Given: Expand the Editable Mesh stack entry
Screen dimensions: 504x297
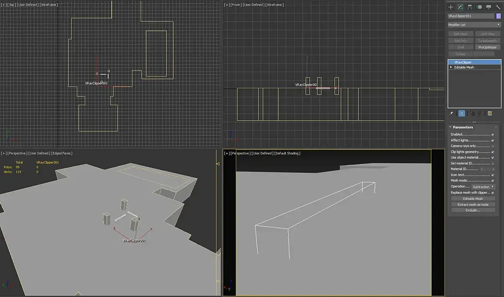Looking at the screenshot, I should pos(451,67).
